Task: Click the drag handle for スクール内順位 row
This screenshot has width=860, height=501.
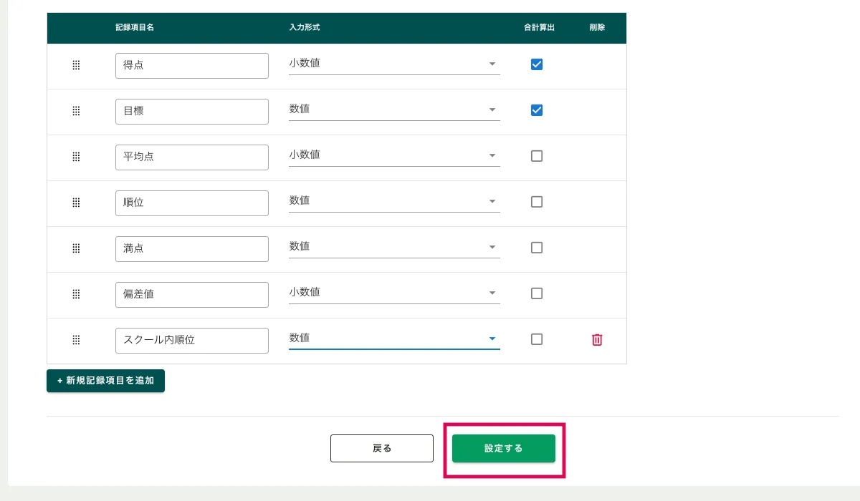Action: point(76,340)
